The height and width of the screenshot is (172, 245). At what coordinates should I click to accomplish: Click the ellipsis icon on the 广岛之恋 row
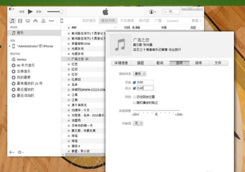coord(87,59)
